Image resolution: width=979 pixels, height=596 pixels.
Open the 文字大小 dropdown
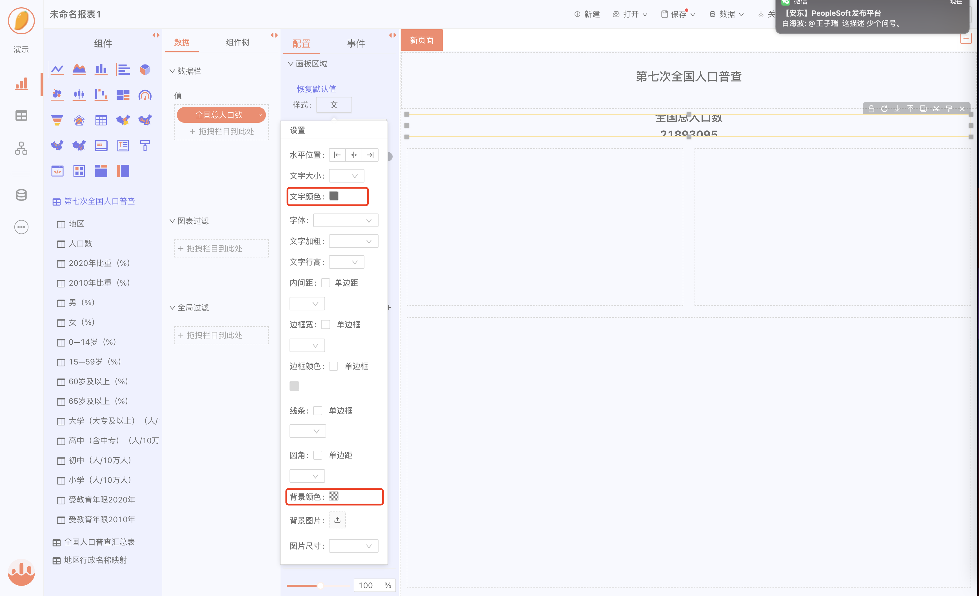tap(346, 176)
